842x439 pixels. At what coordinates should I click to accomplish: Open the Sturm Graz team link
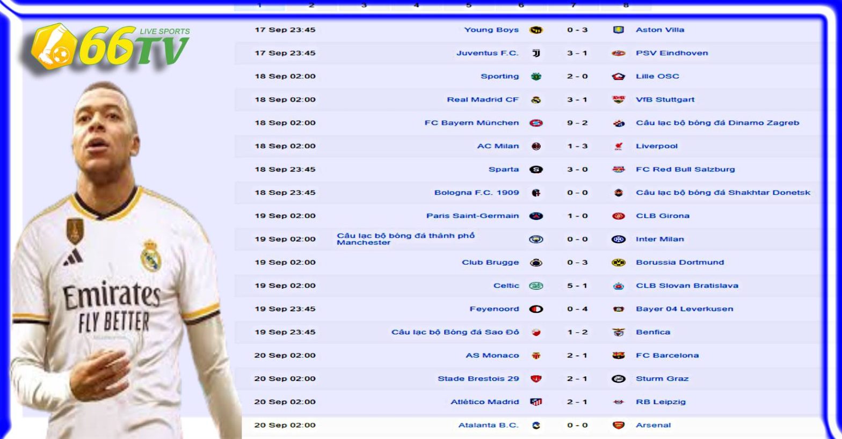[662, 379]
